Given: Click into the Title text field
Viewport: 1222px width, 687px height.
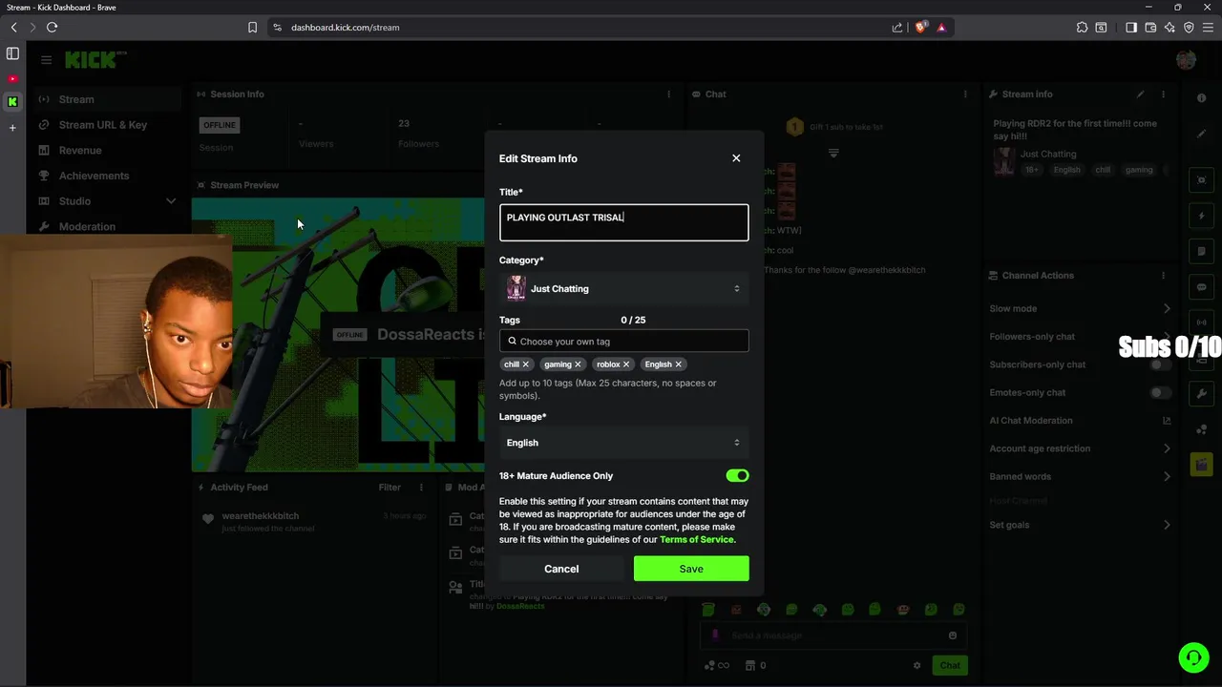Looking at the screenshot, I should pos(623,222).
